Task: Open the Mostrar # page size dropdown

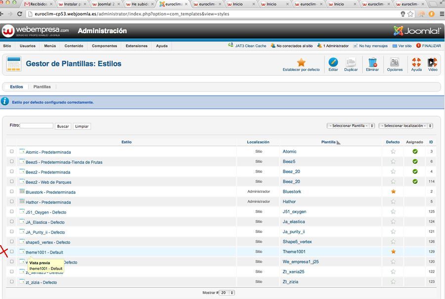Action: point(227,293)
